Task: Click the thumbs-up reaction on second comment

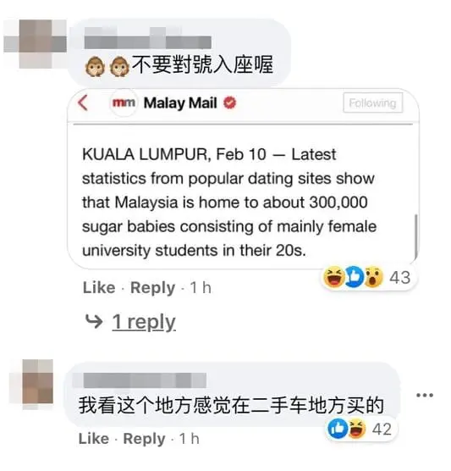Action: pos(338,429)
